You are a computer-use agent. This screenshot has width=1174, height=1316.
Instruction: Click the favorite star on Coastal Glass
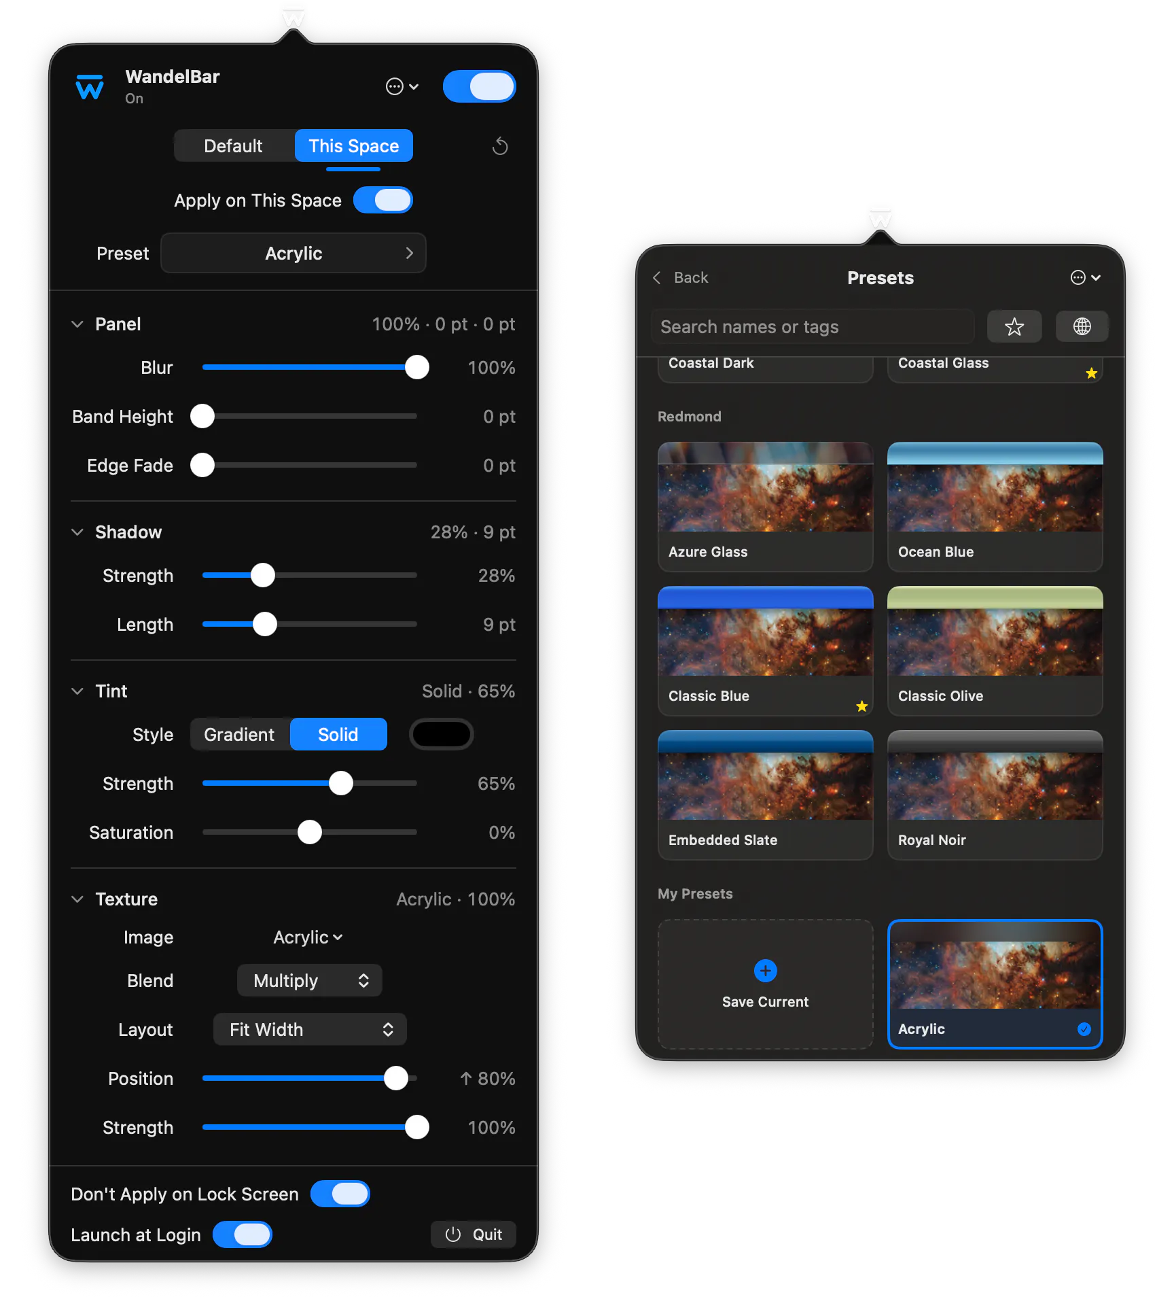point(1092,373)
